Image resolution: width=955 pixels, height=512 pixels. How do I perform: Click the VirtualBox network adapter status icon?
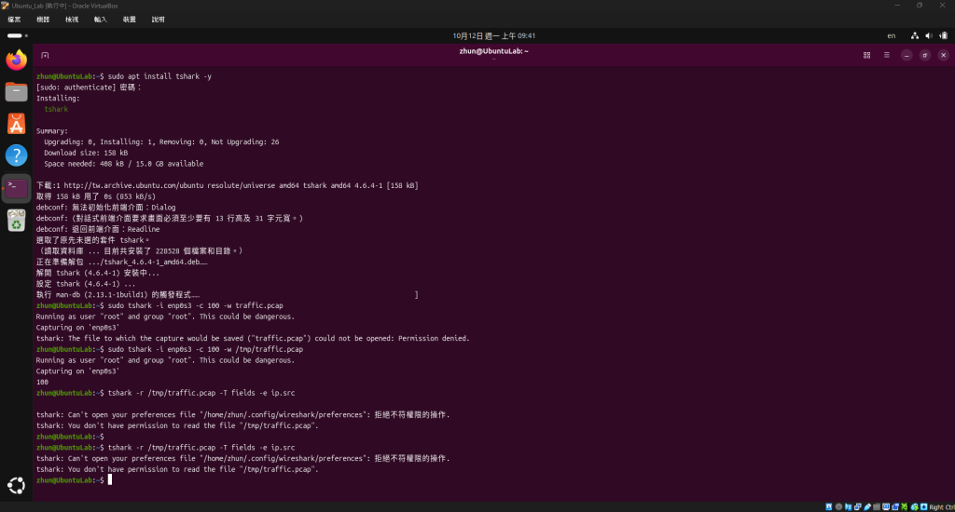tap(858, 506)
